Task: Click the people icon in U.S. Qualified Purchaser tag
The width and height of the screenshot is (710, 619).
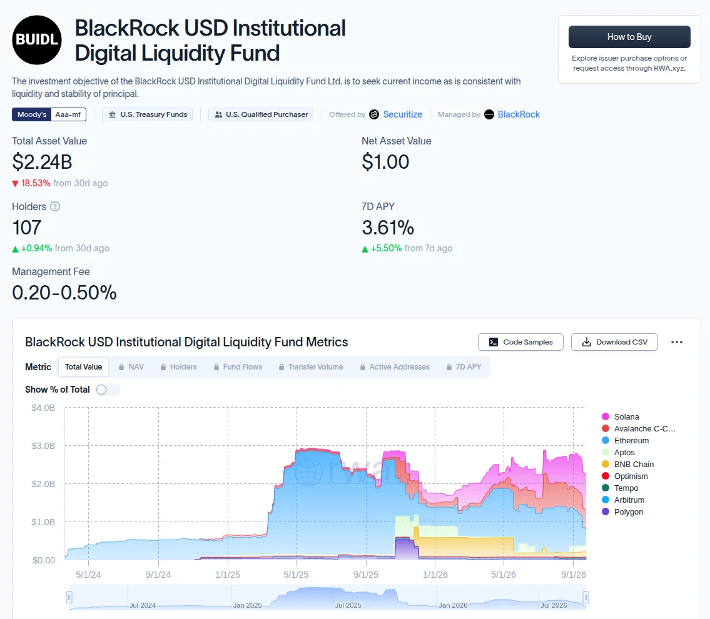Action: click(x=218, y=114)
